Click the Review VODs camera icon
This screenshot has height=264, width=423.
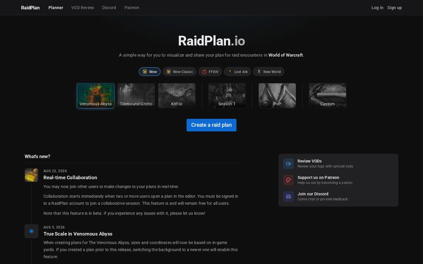pyautogui.click(x=288, y=164)
